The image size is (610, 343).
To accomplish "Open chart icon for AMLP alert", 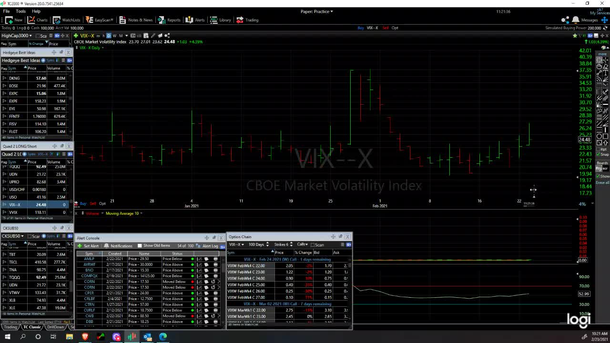I will pos(200,259).
